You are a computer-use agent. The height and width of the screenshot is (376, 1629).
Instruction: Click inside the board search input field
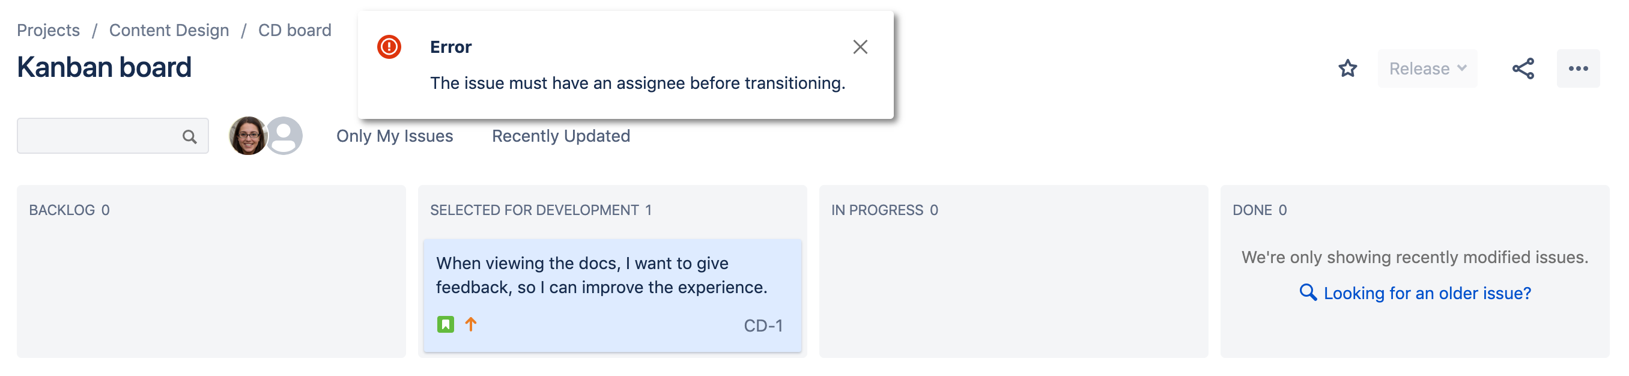tap(101, 135)
